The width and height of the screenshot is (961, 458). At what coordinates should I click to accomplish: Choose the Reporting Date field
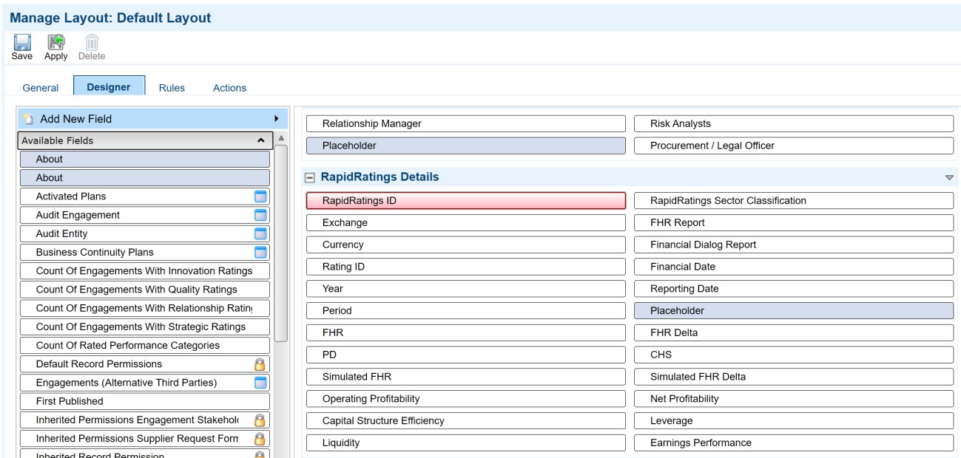point(794,289)
